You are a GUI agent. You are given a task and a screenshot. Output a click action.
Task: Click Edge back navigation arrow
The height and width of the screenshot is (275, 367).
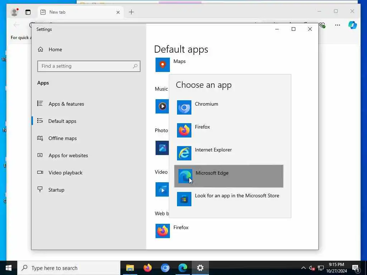(16, 25)
